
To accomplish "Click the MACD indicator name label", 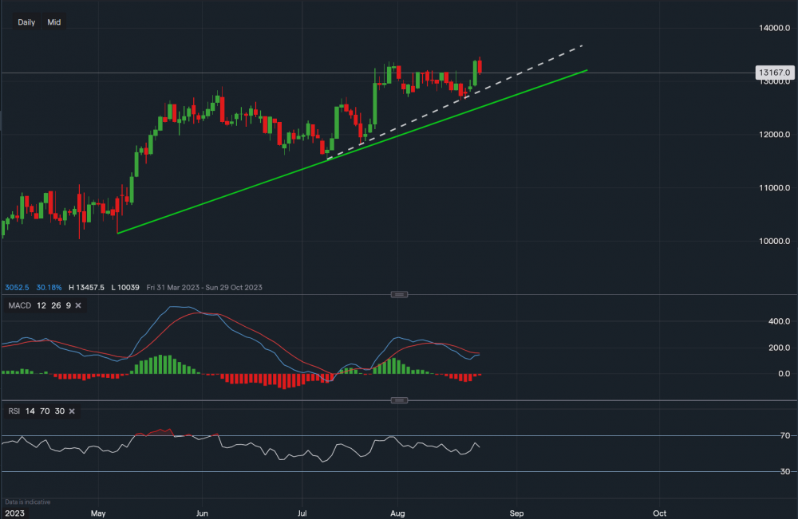I will tap(18, 305).
